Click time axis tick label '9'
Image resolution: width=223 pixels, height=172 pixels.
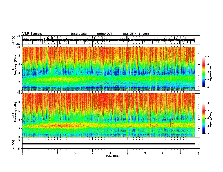click(x=180, y=153)
